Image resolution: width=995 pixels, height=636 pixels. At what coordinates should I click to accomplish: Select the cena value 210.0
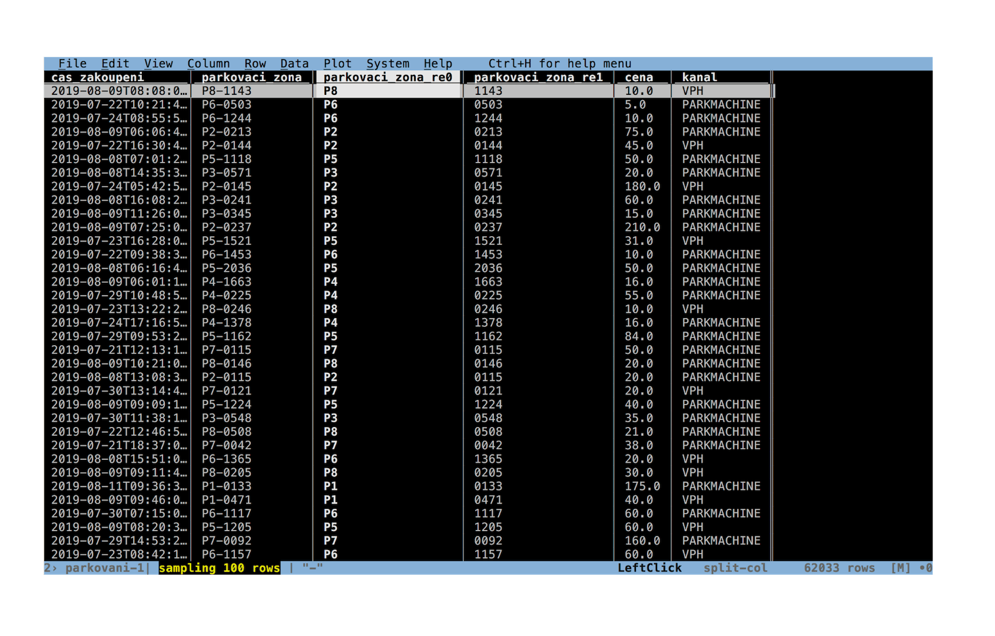642,227
